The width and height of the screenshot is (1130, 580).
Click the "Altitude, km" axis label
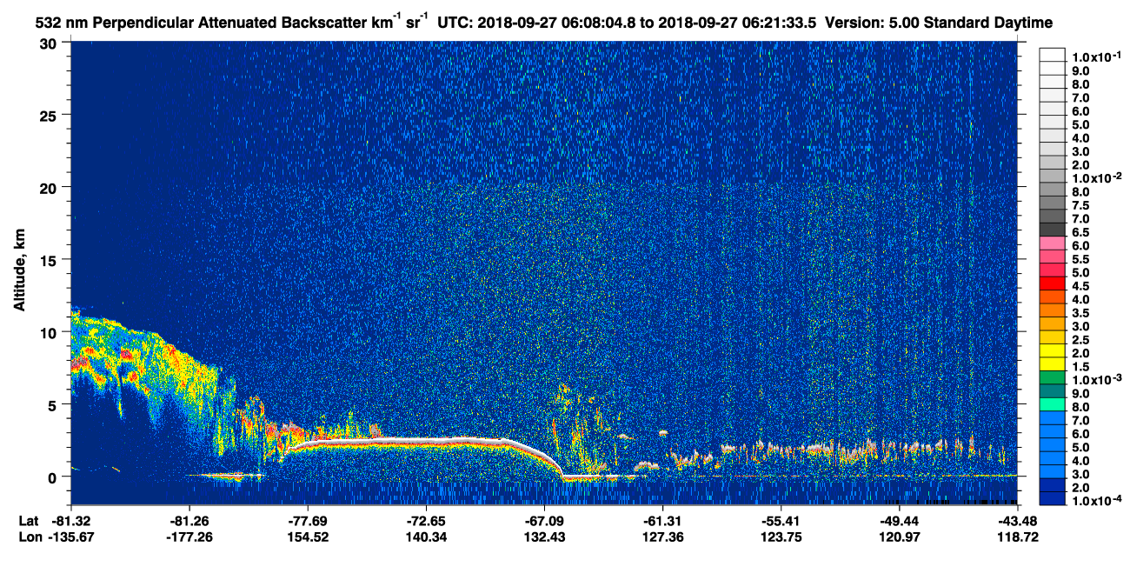[19, 270]
